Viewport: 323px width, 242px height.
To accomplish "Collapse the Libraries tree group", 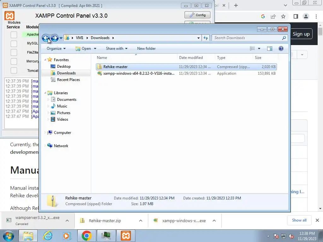I will tap(45, 93).
